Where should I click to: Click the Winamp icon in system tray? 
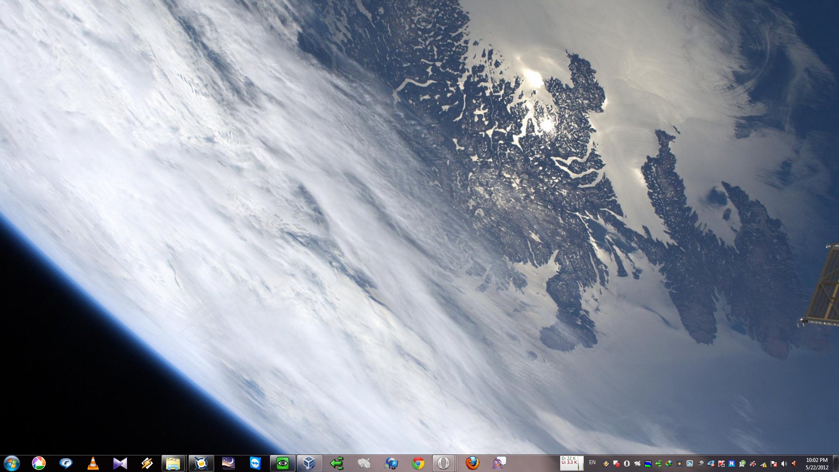point(606,464)
